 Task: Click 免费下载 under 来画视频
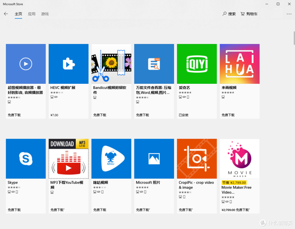(x=228, y=115)
